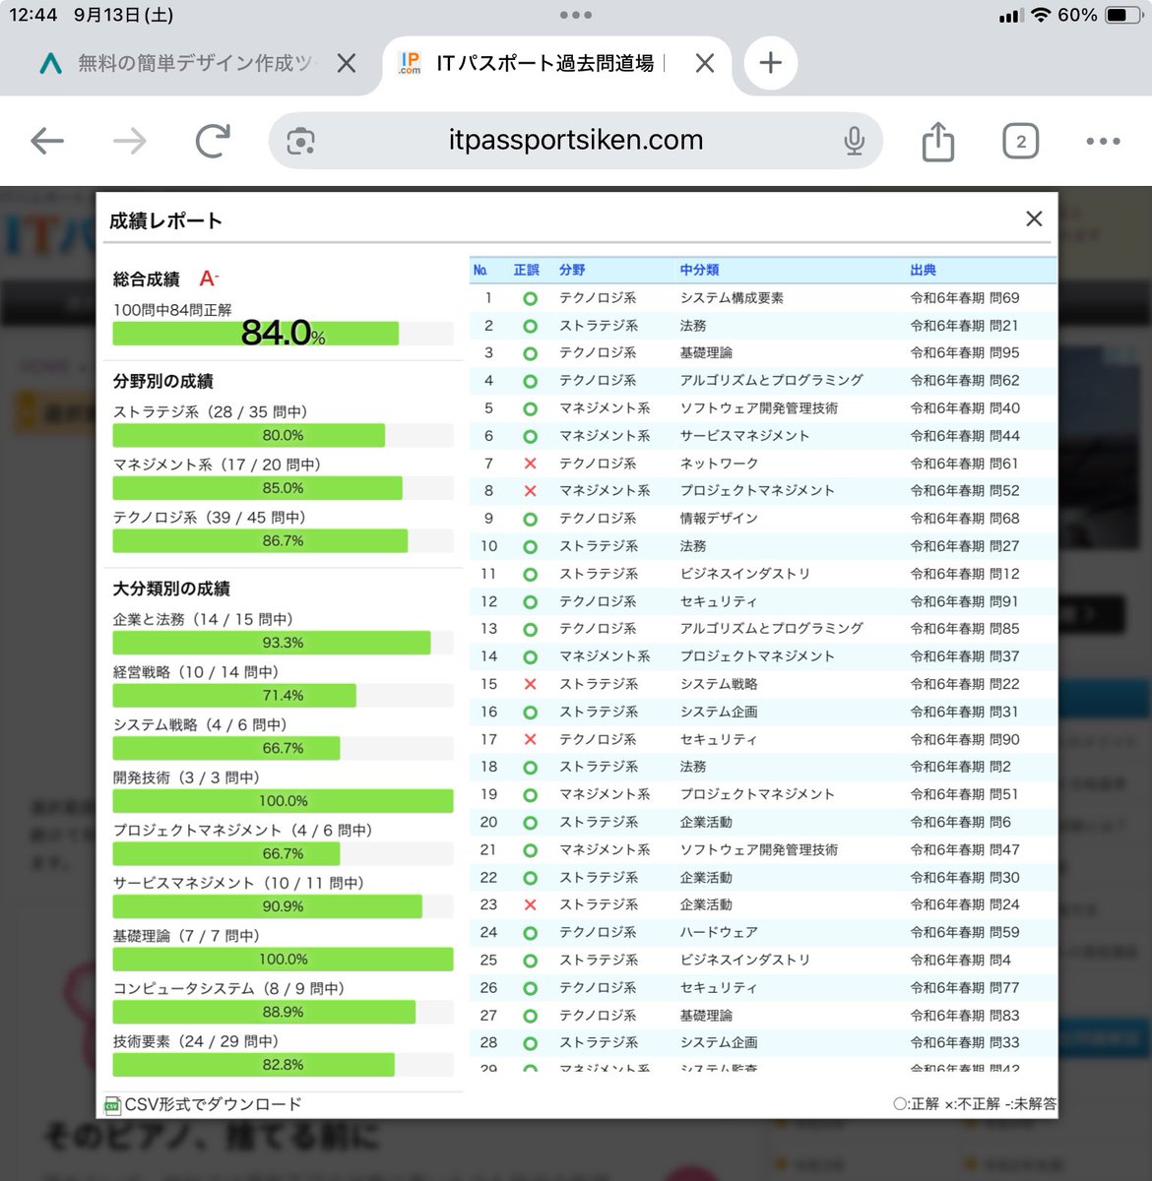Viewport: 1152px width, 1181px height.
Task: Go forward with the browser forward arrow
Action: [x=130, y=142]
